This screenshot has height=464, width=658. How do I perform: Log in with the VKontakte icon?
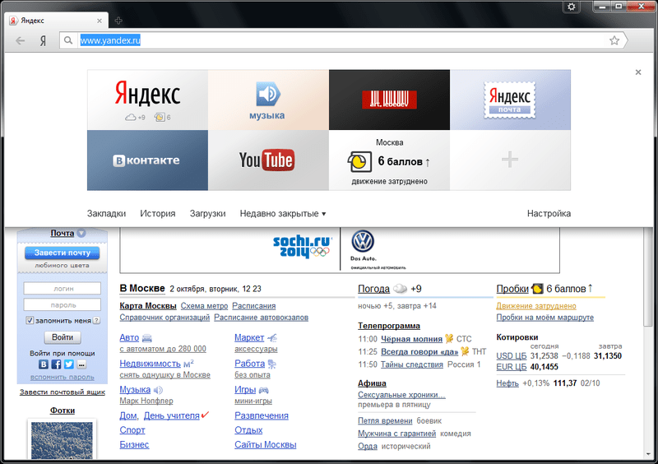tap(44, 364)
